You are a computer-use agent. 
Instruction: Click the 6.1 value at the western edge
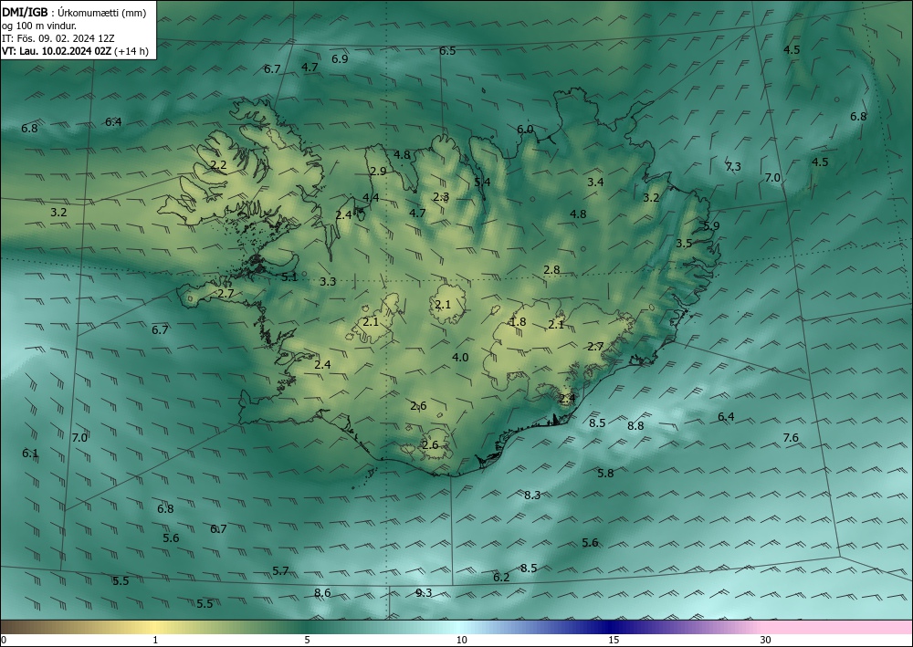[30, 454]
